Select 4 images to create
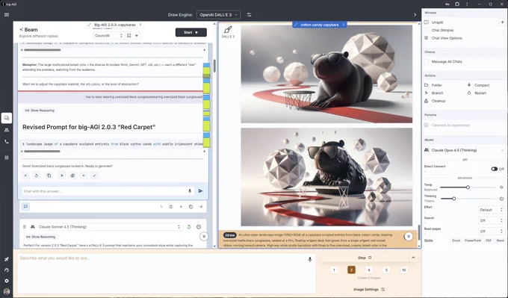This screenshot has width=508, height=298. coord(369,270)
